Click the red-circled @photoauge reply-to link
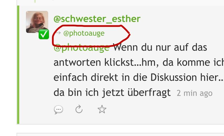224x136 pixels. 84,33
